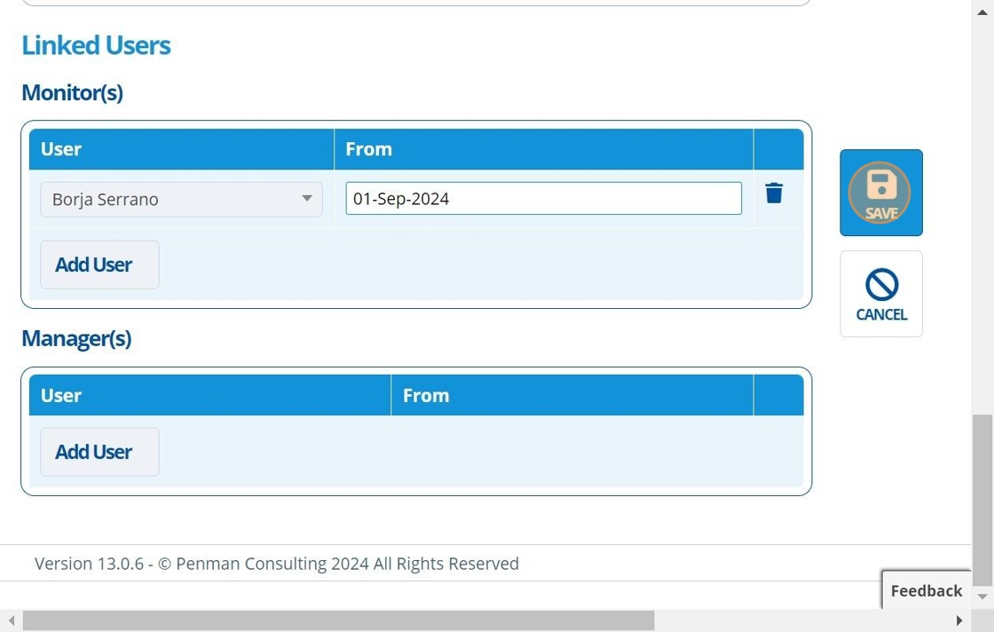Screen dimensions: 994x632
Task: Click the From column header in Monitor(s) table
Action: (x=368, y=149)
